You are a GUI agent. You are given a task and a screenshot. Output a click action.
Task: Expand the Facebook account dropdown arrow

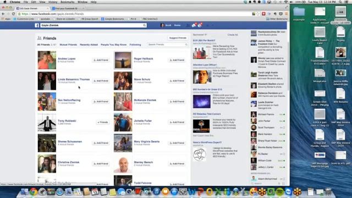[213, 25]
